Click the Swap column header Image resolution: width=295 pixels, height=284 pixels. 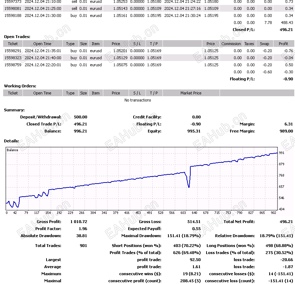pos(264,44)
